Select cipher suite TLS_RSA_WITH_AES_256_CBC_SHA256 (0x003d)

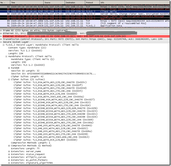point(50,88)
